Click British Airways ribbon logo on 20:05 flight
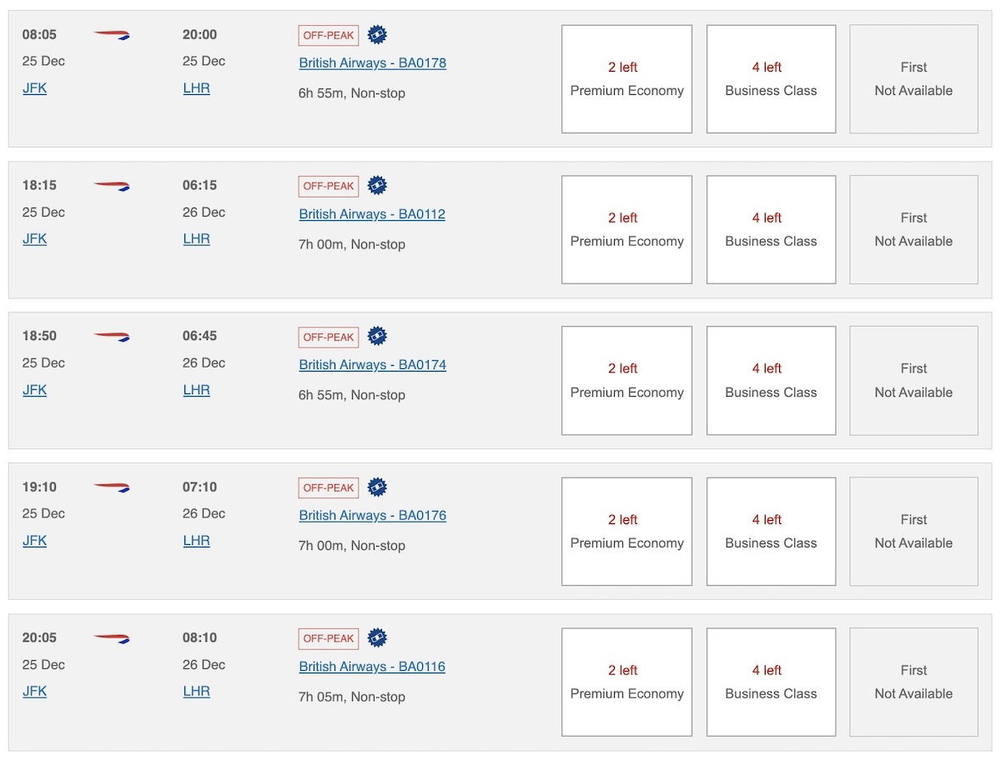Screen dimensions: 1001x760 point(112,638)
